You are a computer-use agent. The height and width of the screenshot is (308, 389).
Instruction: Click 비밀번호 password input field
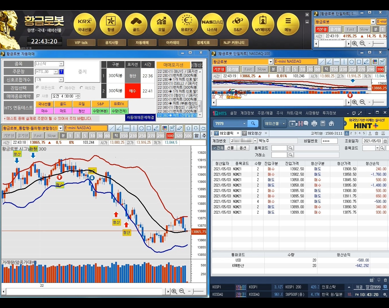329,141
